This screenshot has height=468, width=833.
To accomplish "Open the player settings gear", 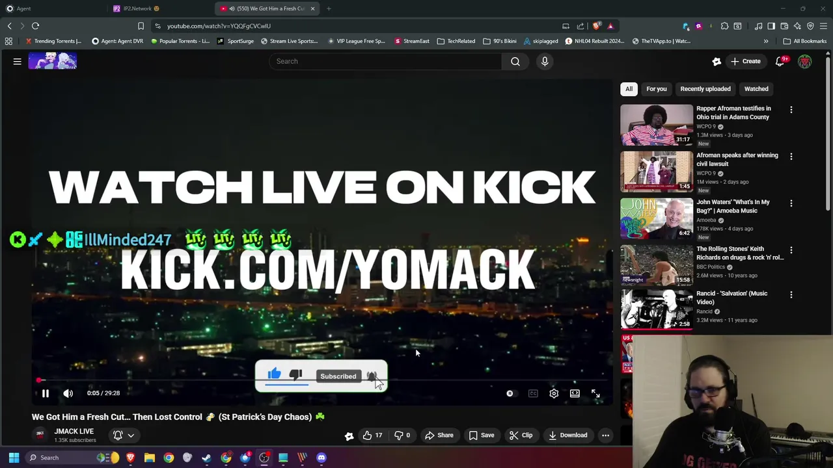I will pos(554,393).
